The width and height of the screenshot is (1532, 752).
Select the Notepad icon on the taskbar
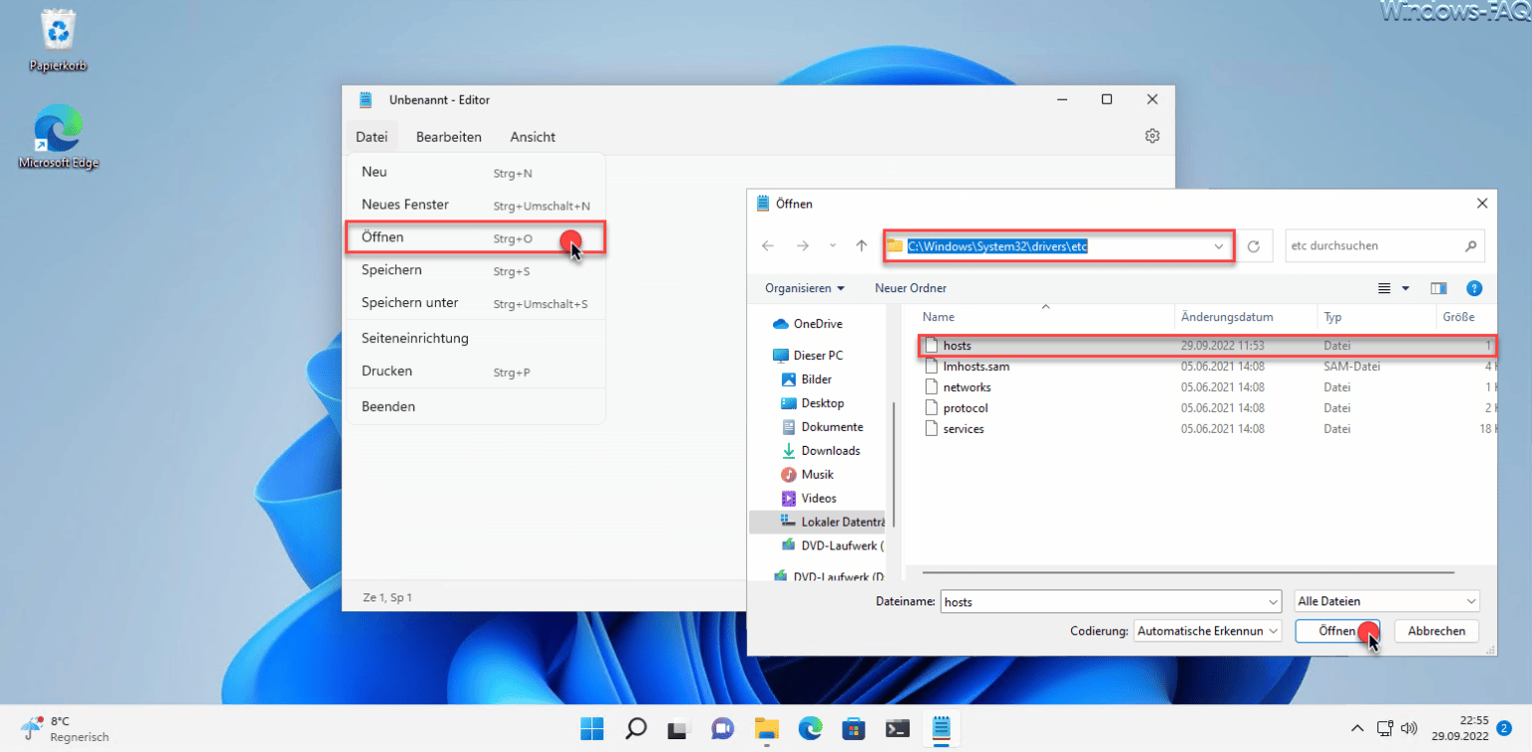[941, 728]
